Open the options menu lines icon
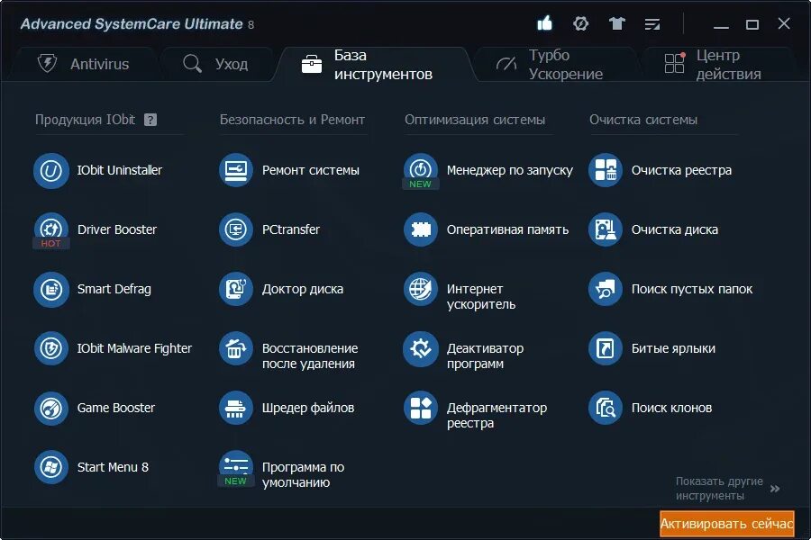The width and height of the screenshot is (811, 540). click(652, 24)
